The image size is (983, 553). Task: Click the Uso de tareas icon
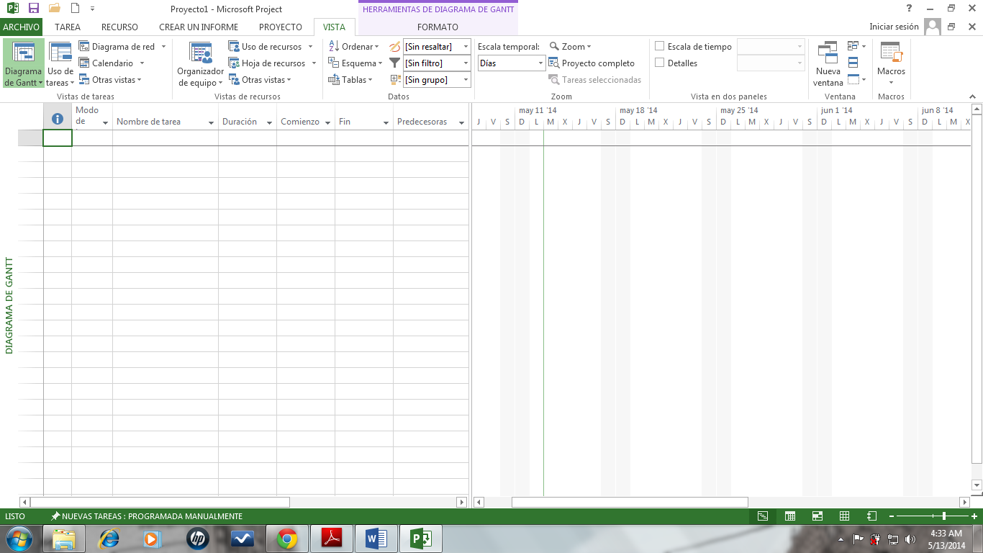pyautogui.click(x=60, y=54)
